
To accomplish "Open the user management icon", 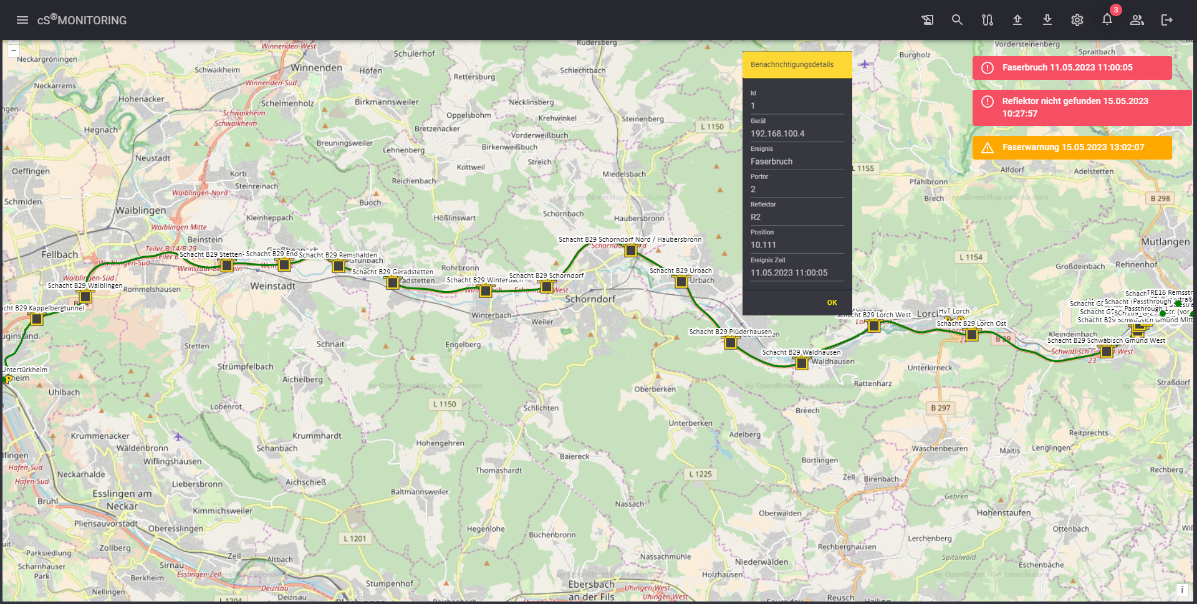I will tap(1137, 20).
